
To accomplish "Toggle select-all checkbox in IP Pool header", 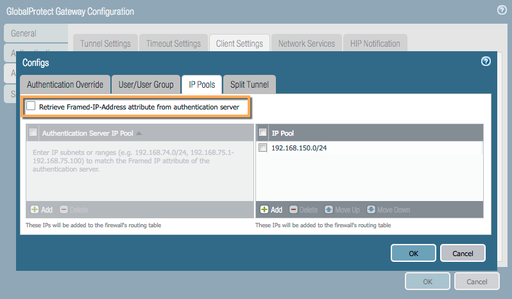I will tap(262, 133).
